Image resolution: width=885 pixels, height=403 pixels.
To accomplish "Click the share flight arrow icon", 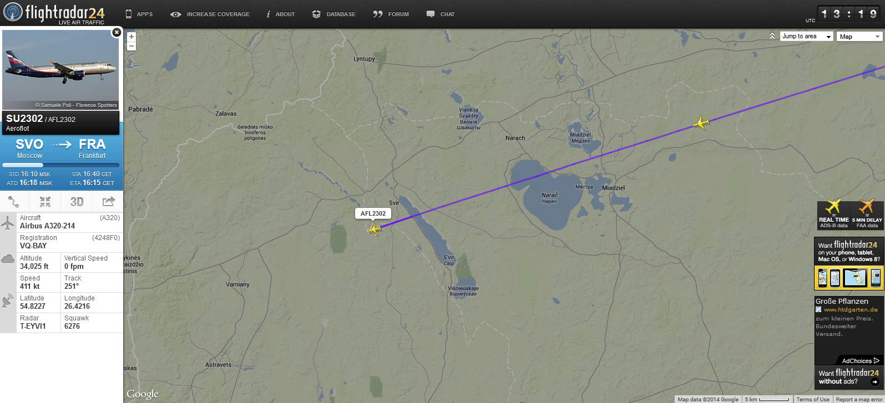I will tap(108, 202).
